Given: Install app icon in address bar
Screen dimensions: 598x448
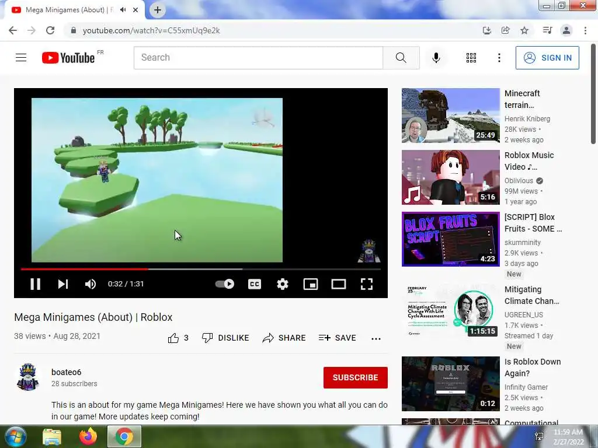Looking at the screenshot, I should point(486,30).
